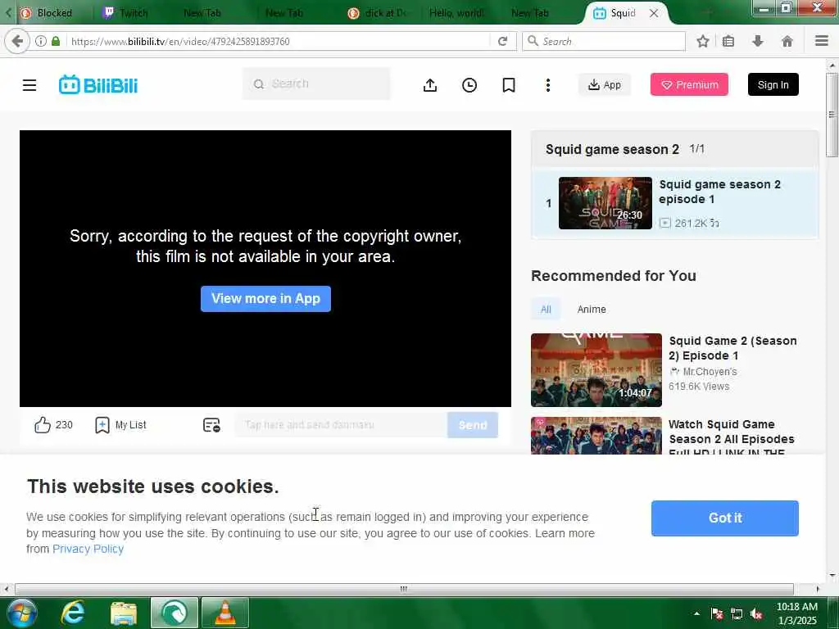
Task: Show site information icon in address bar
Action: 41,41
